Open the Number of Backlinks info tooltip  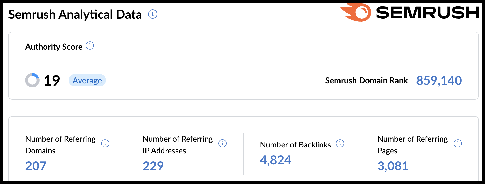coord(340,144)
